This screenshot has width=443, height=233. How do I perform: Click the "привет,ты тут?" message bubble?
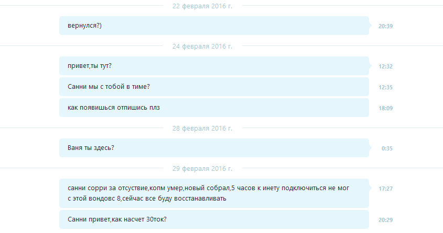tap(214, 66)
